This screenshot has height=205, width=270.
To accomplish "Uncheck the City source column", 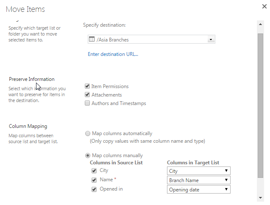I will [94, 171].
